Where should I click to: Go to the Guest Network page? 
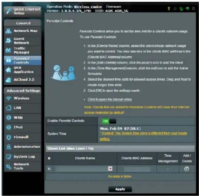coord(23,41)
